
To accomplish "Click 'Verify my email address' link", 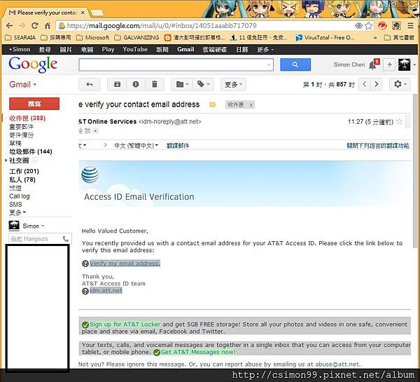I will pos(125,263).
